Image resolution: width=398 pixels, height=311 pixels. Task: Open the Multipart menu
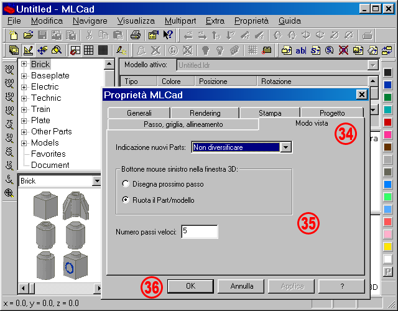(180, 21)
